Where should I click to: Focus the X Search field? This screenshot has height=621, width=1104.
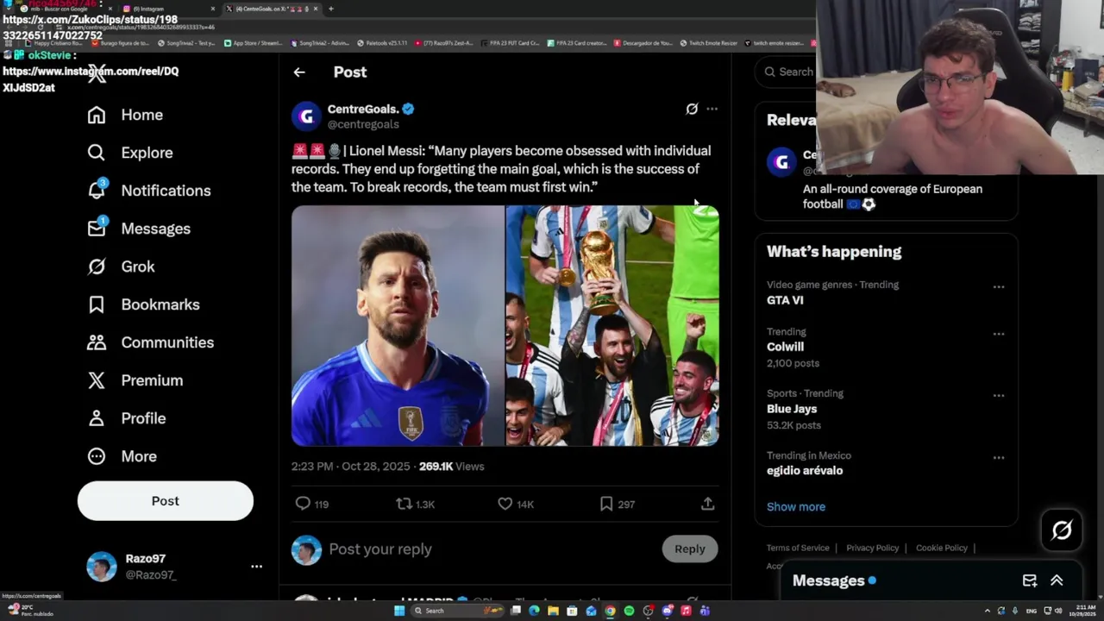[787, 72]
